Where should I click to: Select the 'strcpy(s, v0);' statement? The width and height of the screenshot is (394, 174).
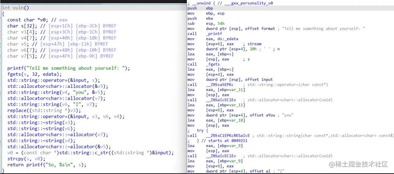pos(27,159)
